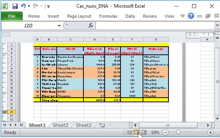The width and height of the screenshot is (220, 138).
Task: Jump to last sheet with navigation arrow
Action: coord(21,125)
